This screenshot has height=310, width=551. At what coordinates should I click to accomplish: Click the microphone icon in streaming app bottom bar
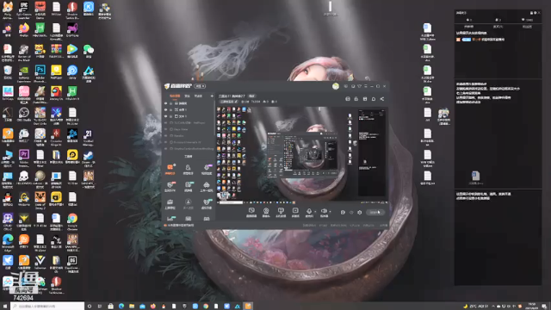coord(309,211)
